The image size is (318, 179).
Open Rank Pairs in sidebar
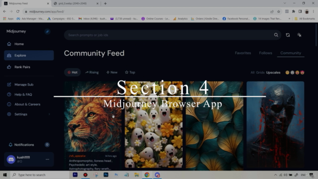tap(22, 67)
